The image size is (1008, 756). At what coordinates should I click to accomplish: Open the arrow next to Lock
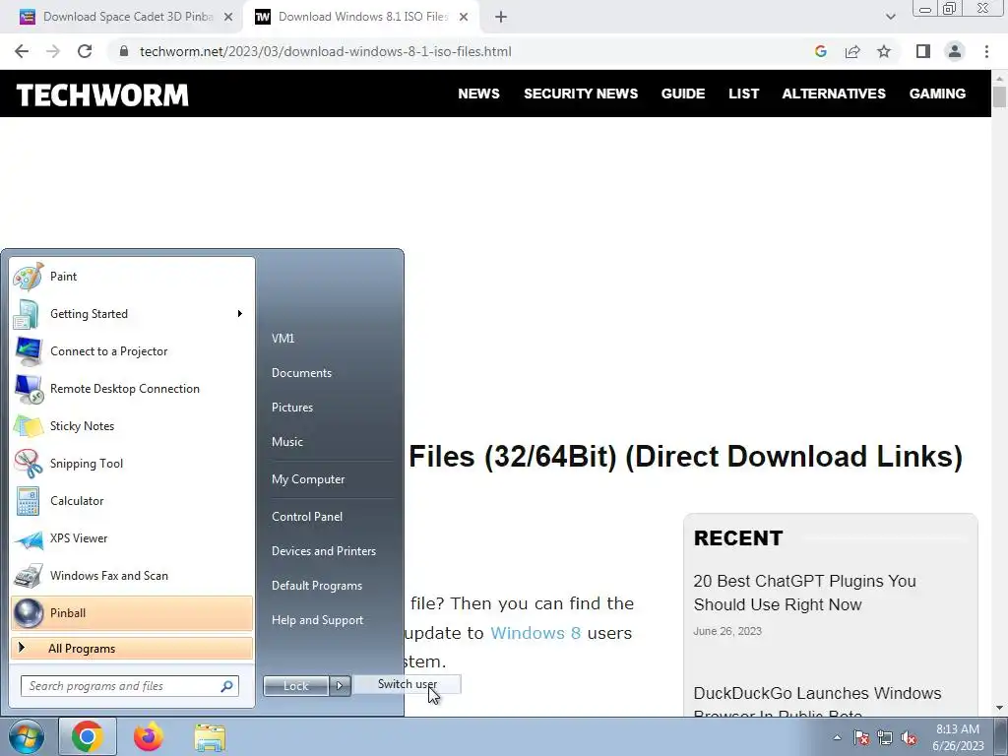[340, 686]
